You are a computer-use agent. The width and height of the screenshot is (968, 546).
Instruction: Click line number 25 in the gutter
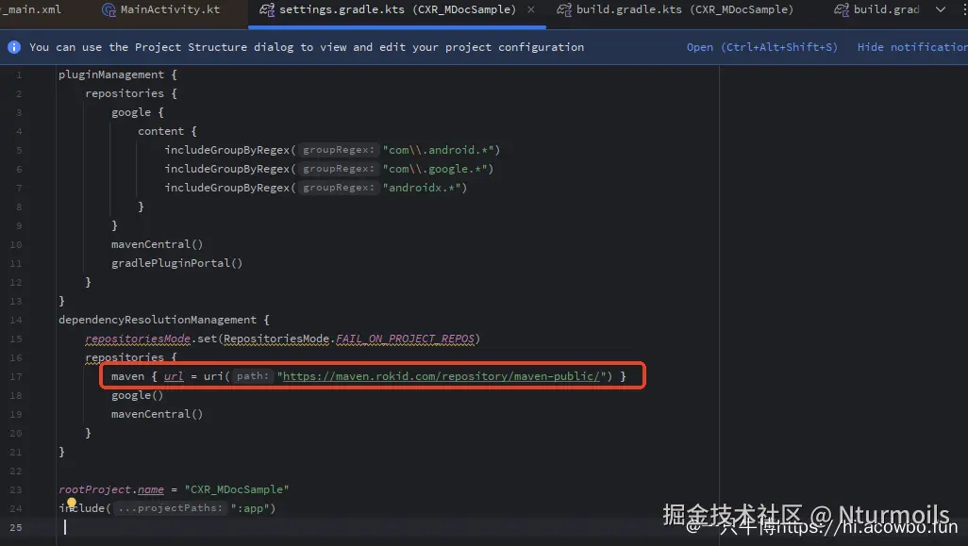15,527
